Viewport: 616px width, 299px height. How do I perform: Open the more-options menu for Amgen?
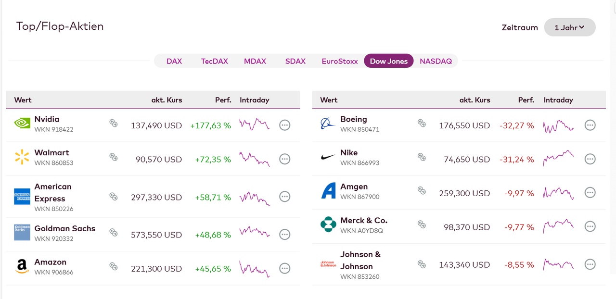590,193
